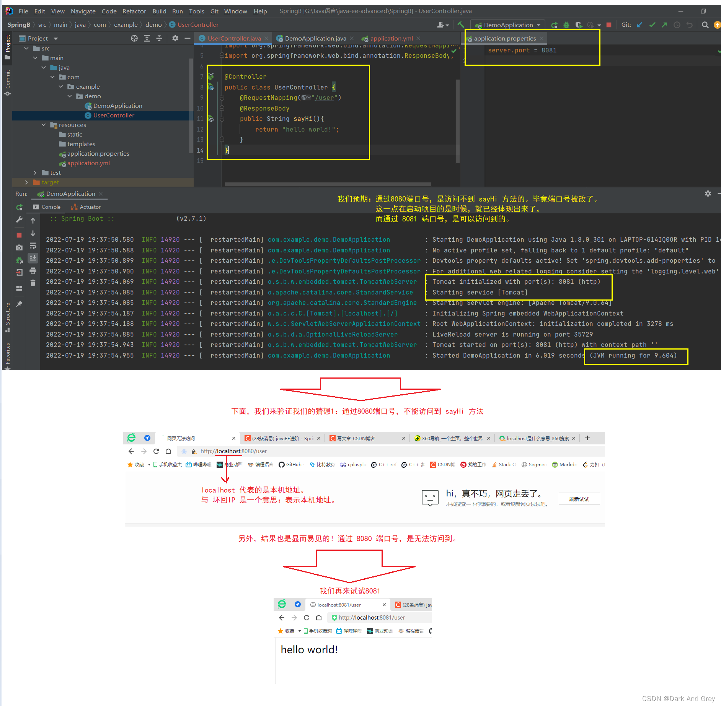Toggle soft-wrap in console
The height and width of the screenshot is (706, 721).
click(x=33, y=246)
